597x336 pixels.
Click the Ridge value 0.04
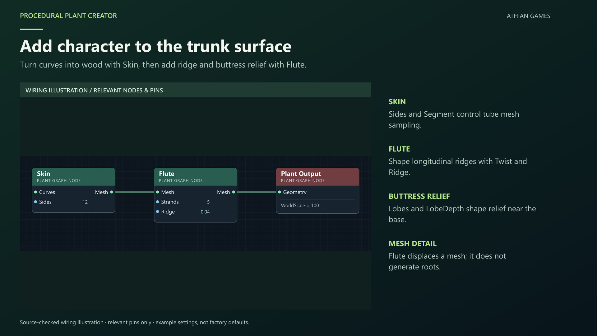pos(205,212)
